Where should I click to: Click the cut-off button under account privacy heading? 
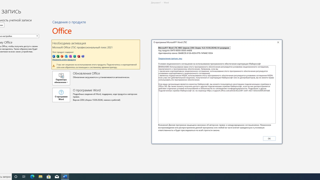2,25
